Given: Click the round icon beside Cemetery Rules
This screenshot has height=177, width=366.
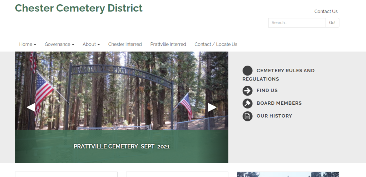Looking at the screenshot, I should point(247,71).
